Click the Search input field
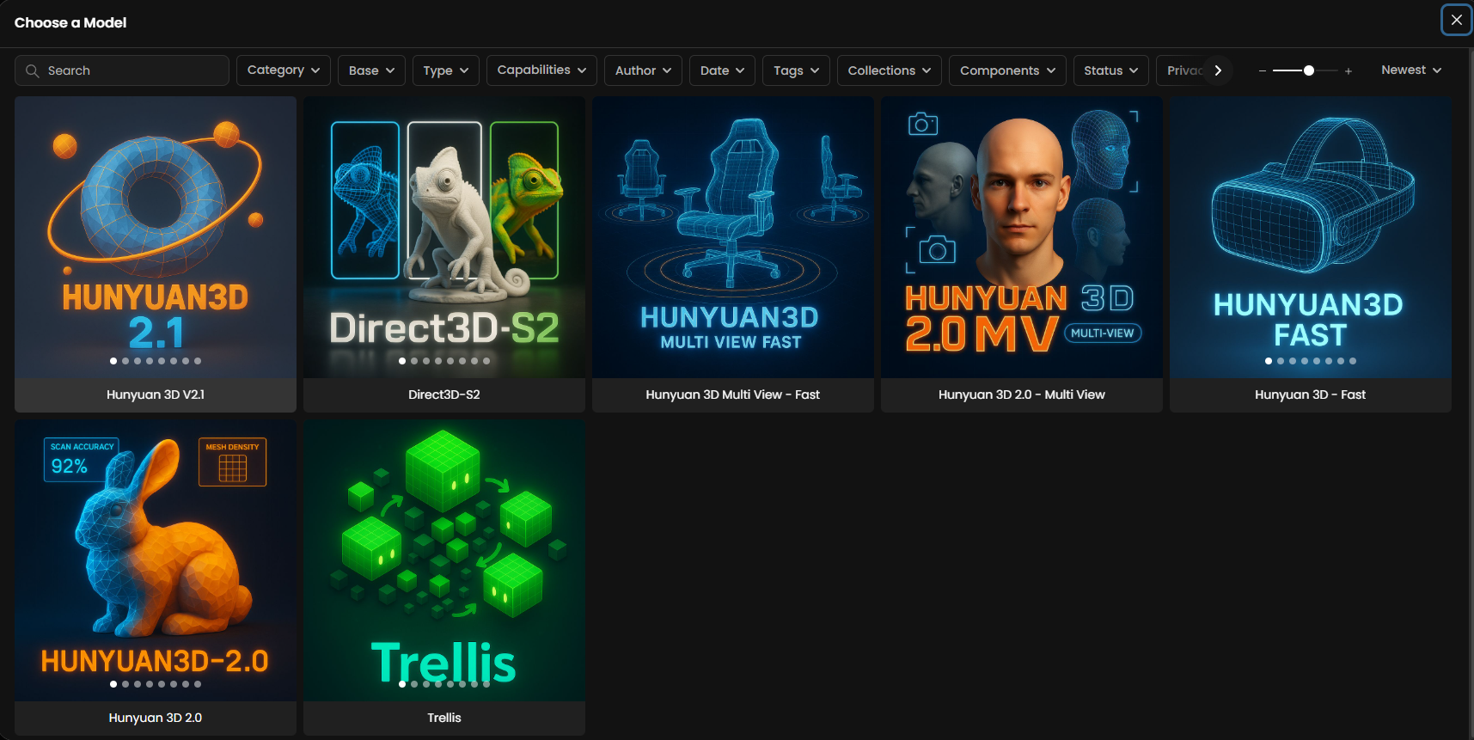 (122, 70)
